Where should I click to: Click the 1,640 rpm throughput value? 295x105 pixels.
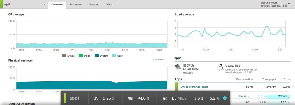click(270, 87)
